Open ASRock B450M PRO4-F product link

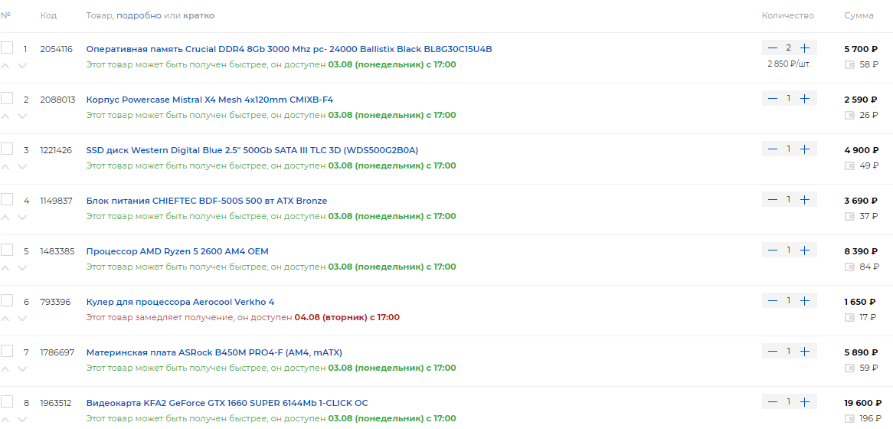pos(214,352)
